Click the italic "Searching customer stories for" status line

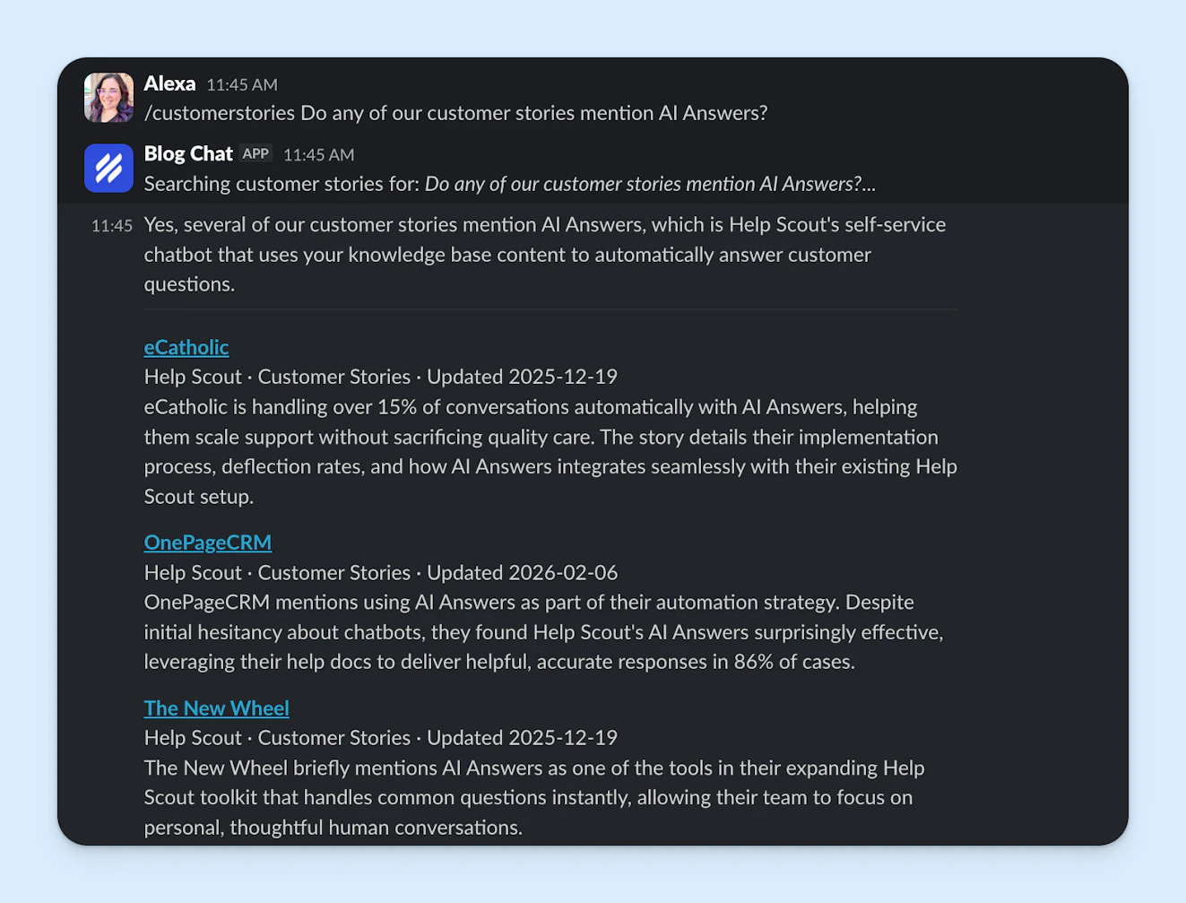(509, 184)
